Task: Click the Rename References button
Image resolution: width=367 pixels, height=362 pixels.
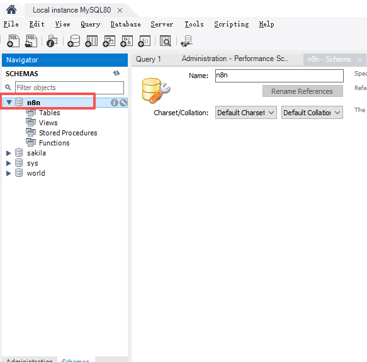Action: [303, 91]
